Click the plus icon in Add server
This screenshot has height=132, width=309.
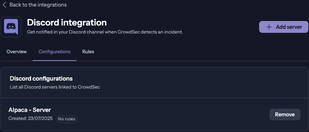click(x=269, y=27)
